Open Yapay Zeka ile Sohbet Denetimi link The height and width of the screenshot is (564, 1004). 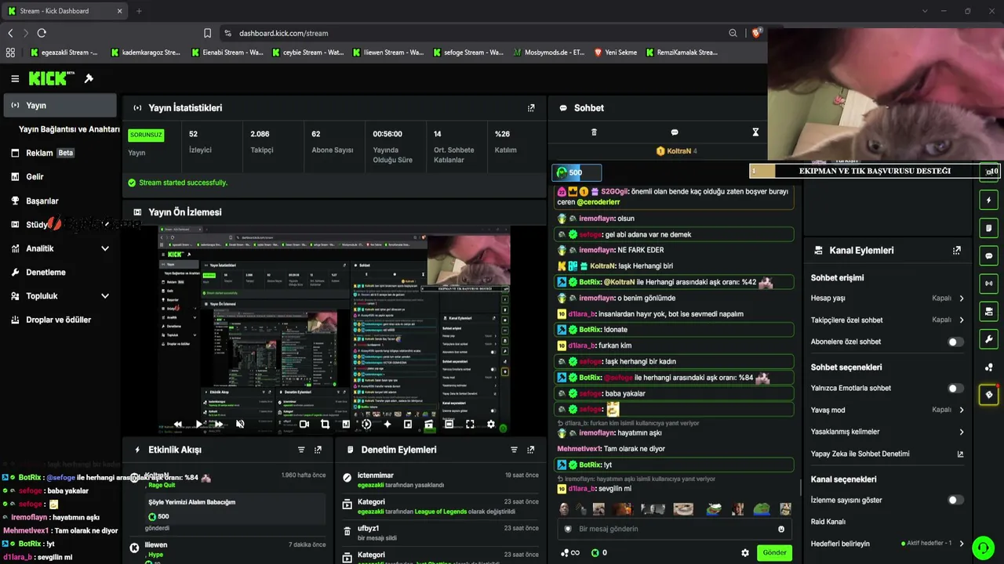(887, 454)
